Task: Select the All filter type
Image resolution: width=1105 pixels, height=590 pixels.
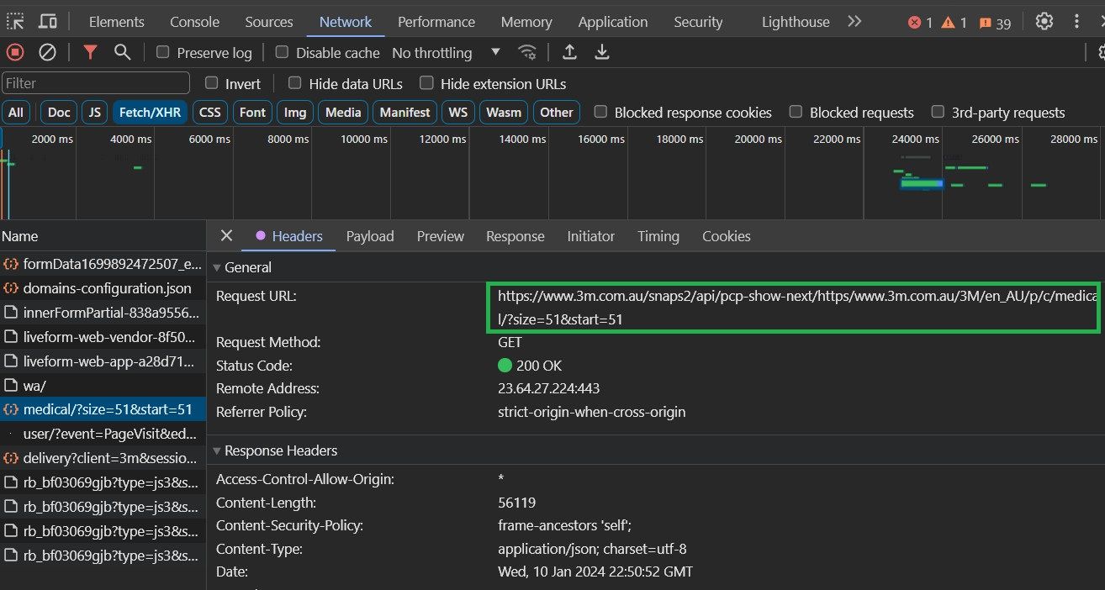Action: click(x=16, y=112)
